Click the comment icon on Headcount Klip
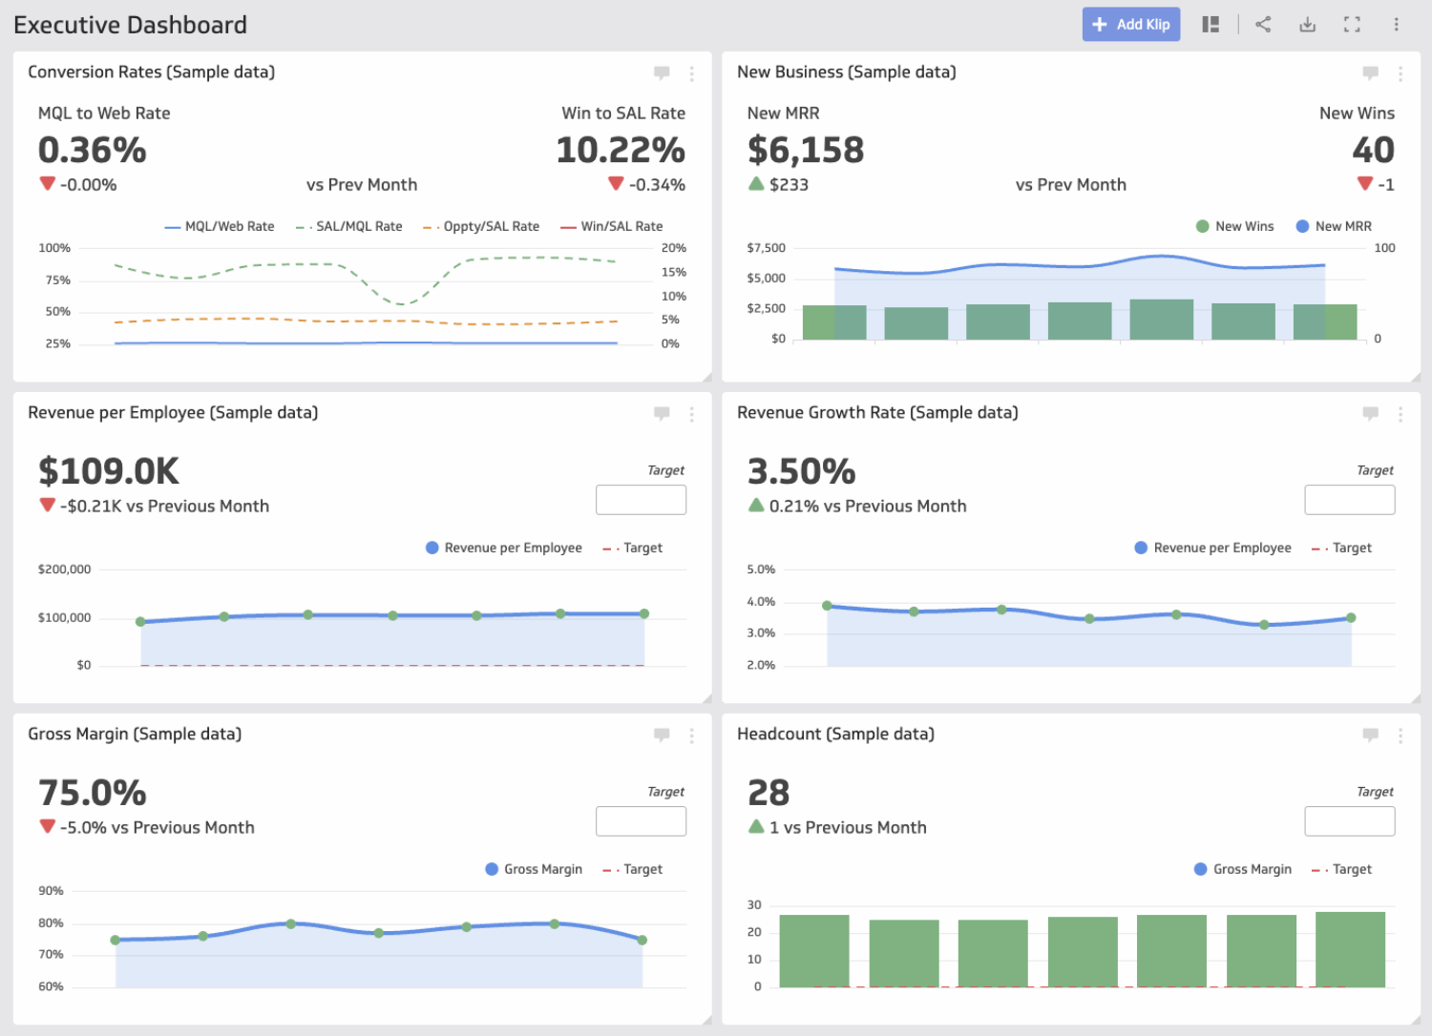This screenshot has height=1036, width=1432. point(1370,735)
